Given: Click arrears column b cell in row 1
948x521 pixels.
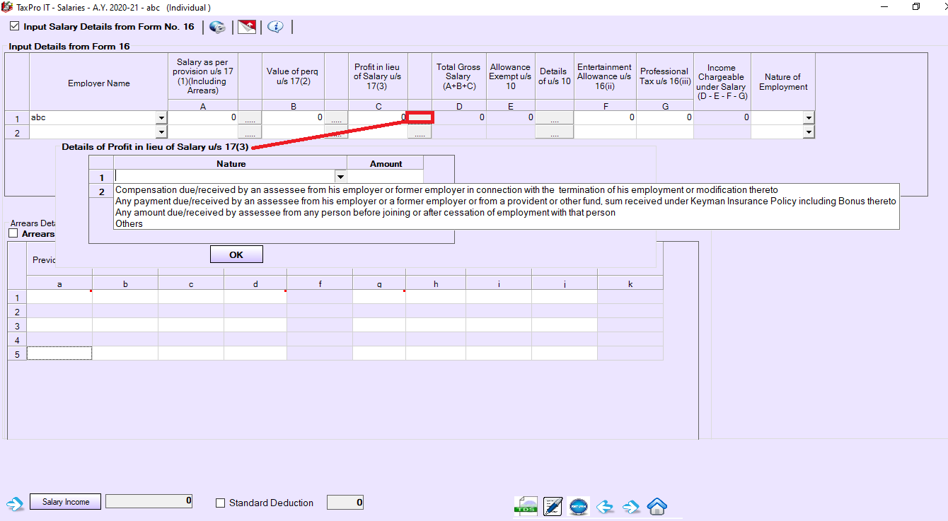Looking at the screenshot, I should (x=125, y=297).
